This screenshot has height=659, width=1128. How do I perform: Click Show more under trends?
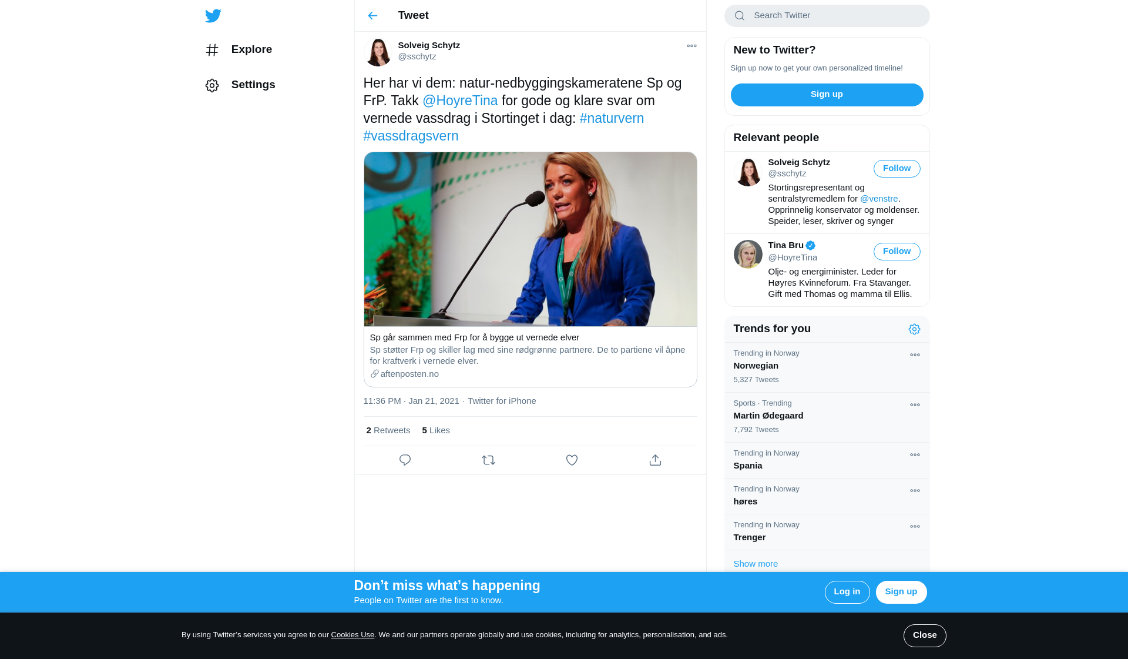point(756,564)
